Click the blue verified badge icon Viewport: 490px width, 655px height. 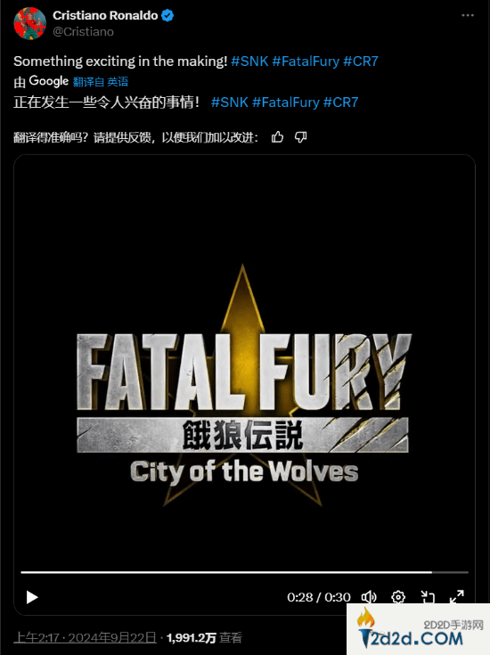[x=167, y=16]
